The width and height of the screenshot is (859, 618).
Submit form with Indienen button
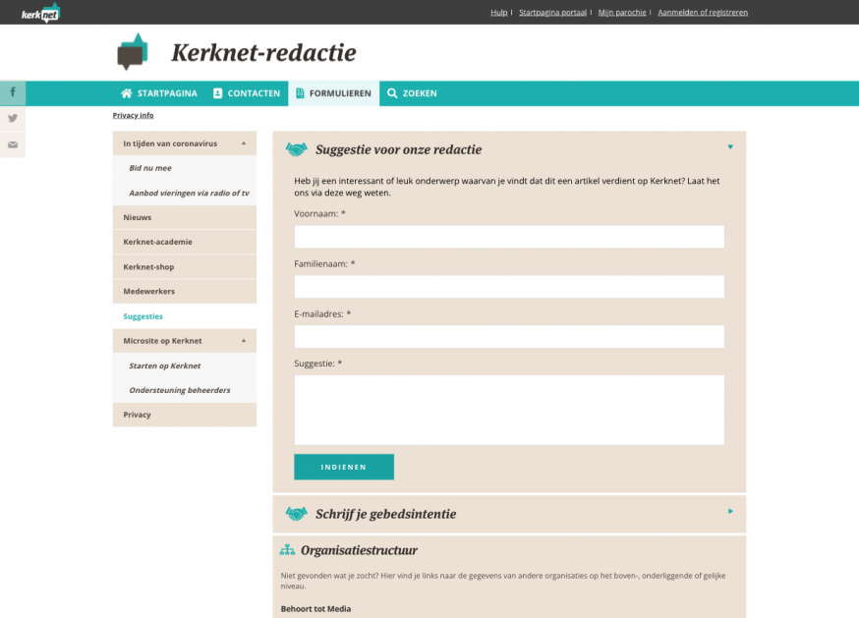(343, 467)
